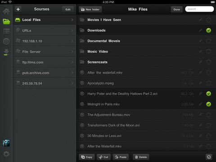Open the Home icon in sidebar
216x162 pixels.
coord(6,11)
